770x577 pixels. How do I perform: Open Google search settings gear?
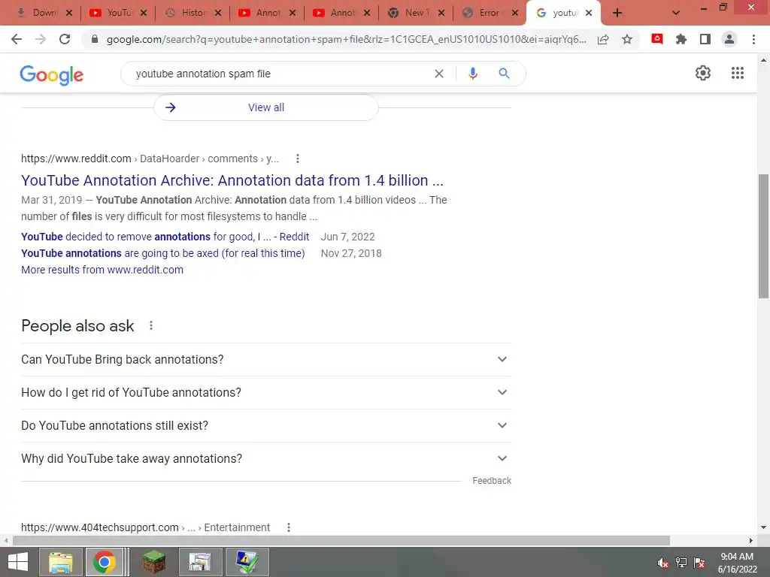coord(703,73)
